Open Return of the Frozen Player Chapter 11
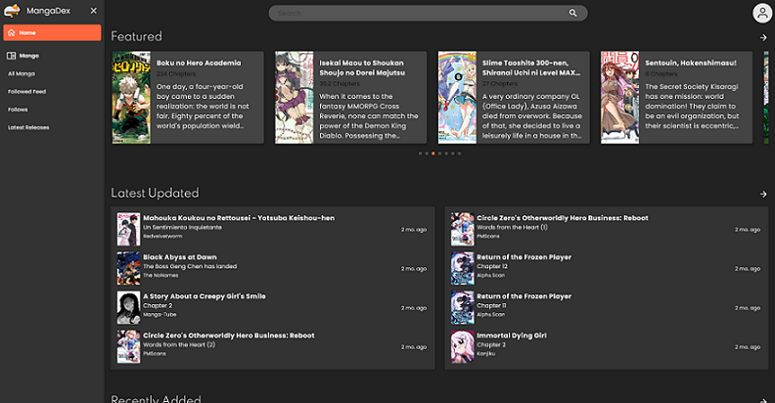 (491, 305)
